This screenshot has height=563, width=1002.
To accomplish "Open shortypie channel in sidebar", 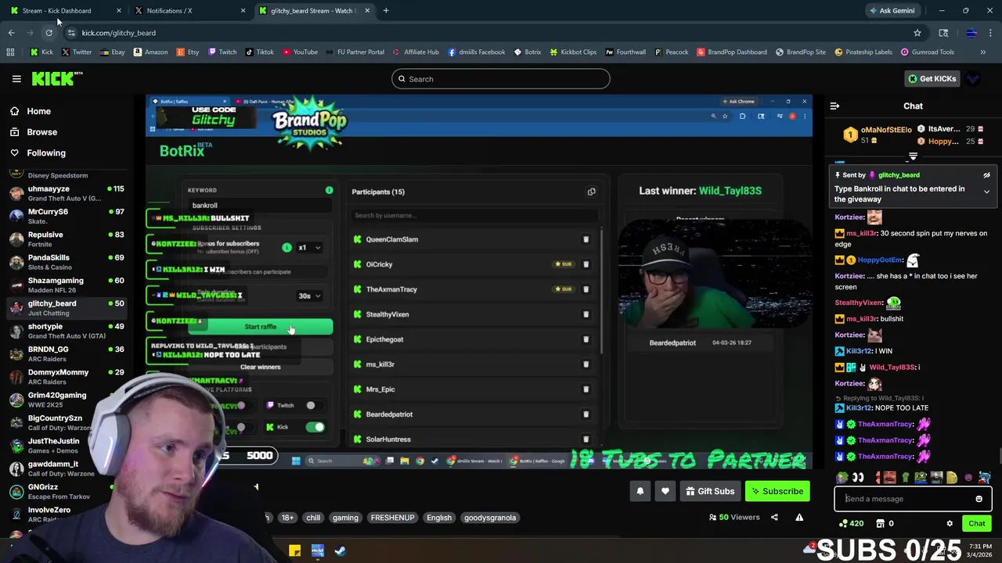I will tap(67, 331).
